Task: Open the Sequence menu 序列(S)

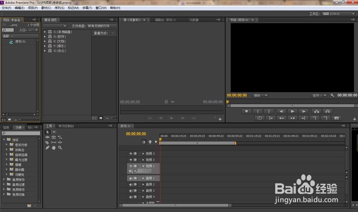Action: point(59,8)
